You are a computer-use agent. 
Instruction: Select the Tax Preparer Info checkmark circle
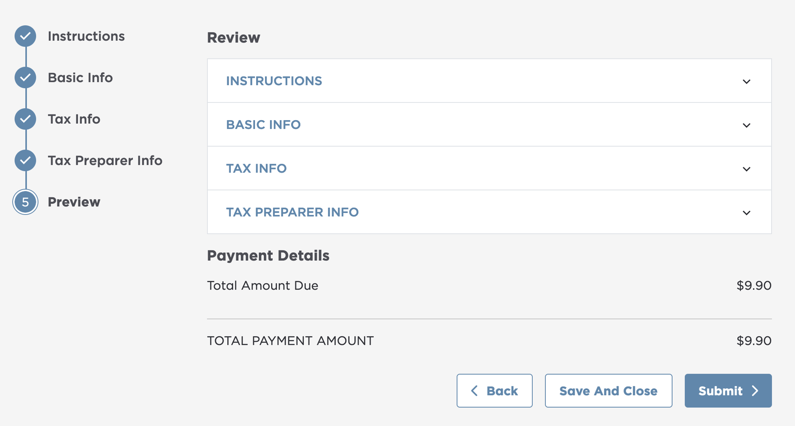[25, 161]
